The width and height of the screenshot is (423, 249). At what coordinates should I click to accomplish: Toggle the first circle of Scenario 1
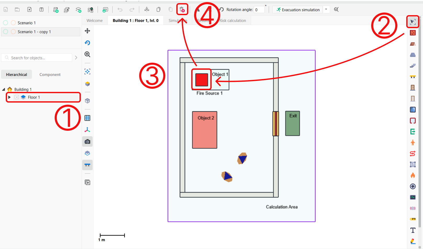pyautogui.click(x=5, y=23)
